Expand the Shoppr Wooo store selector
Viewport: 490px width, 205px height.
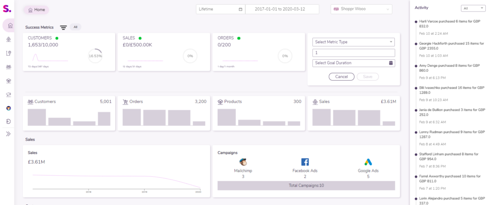click(x=361, y=9)
